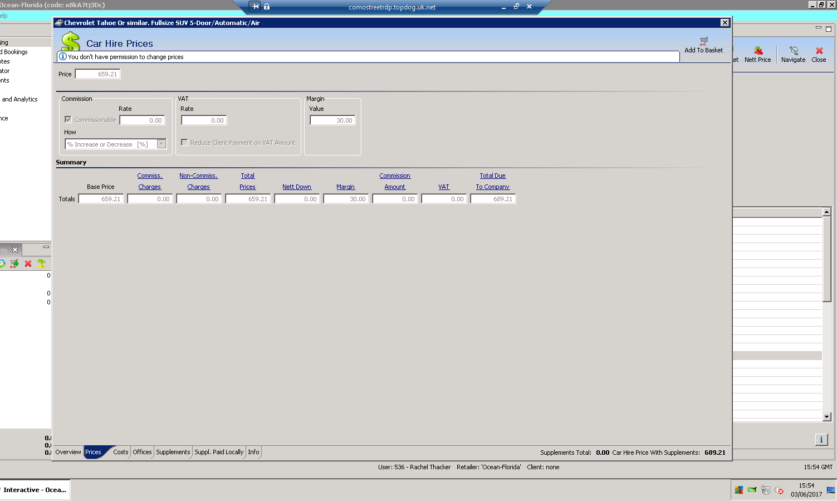This screenshot has height=501, width=837.
Task: Click the red delete X in left panel toolbar
Action: tap(28, 264)
